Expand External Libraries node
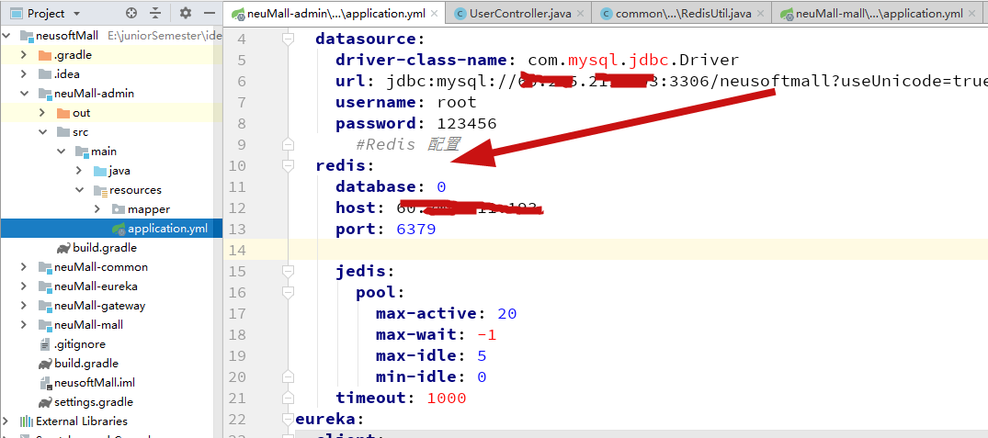 tap(6, 421)
